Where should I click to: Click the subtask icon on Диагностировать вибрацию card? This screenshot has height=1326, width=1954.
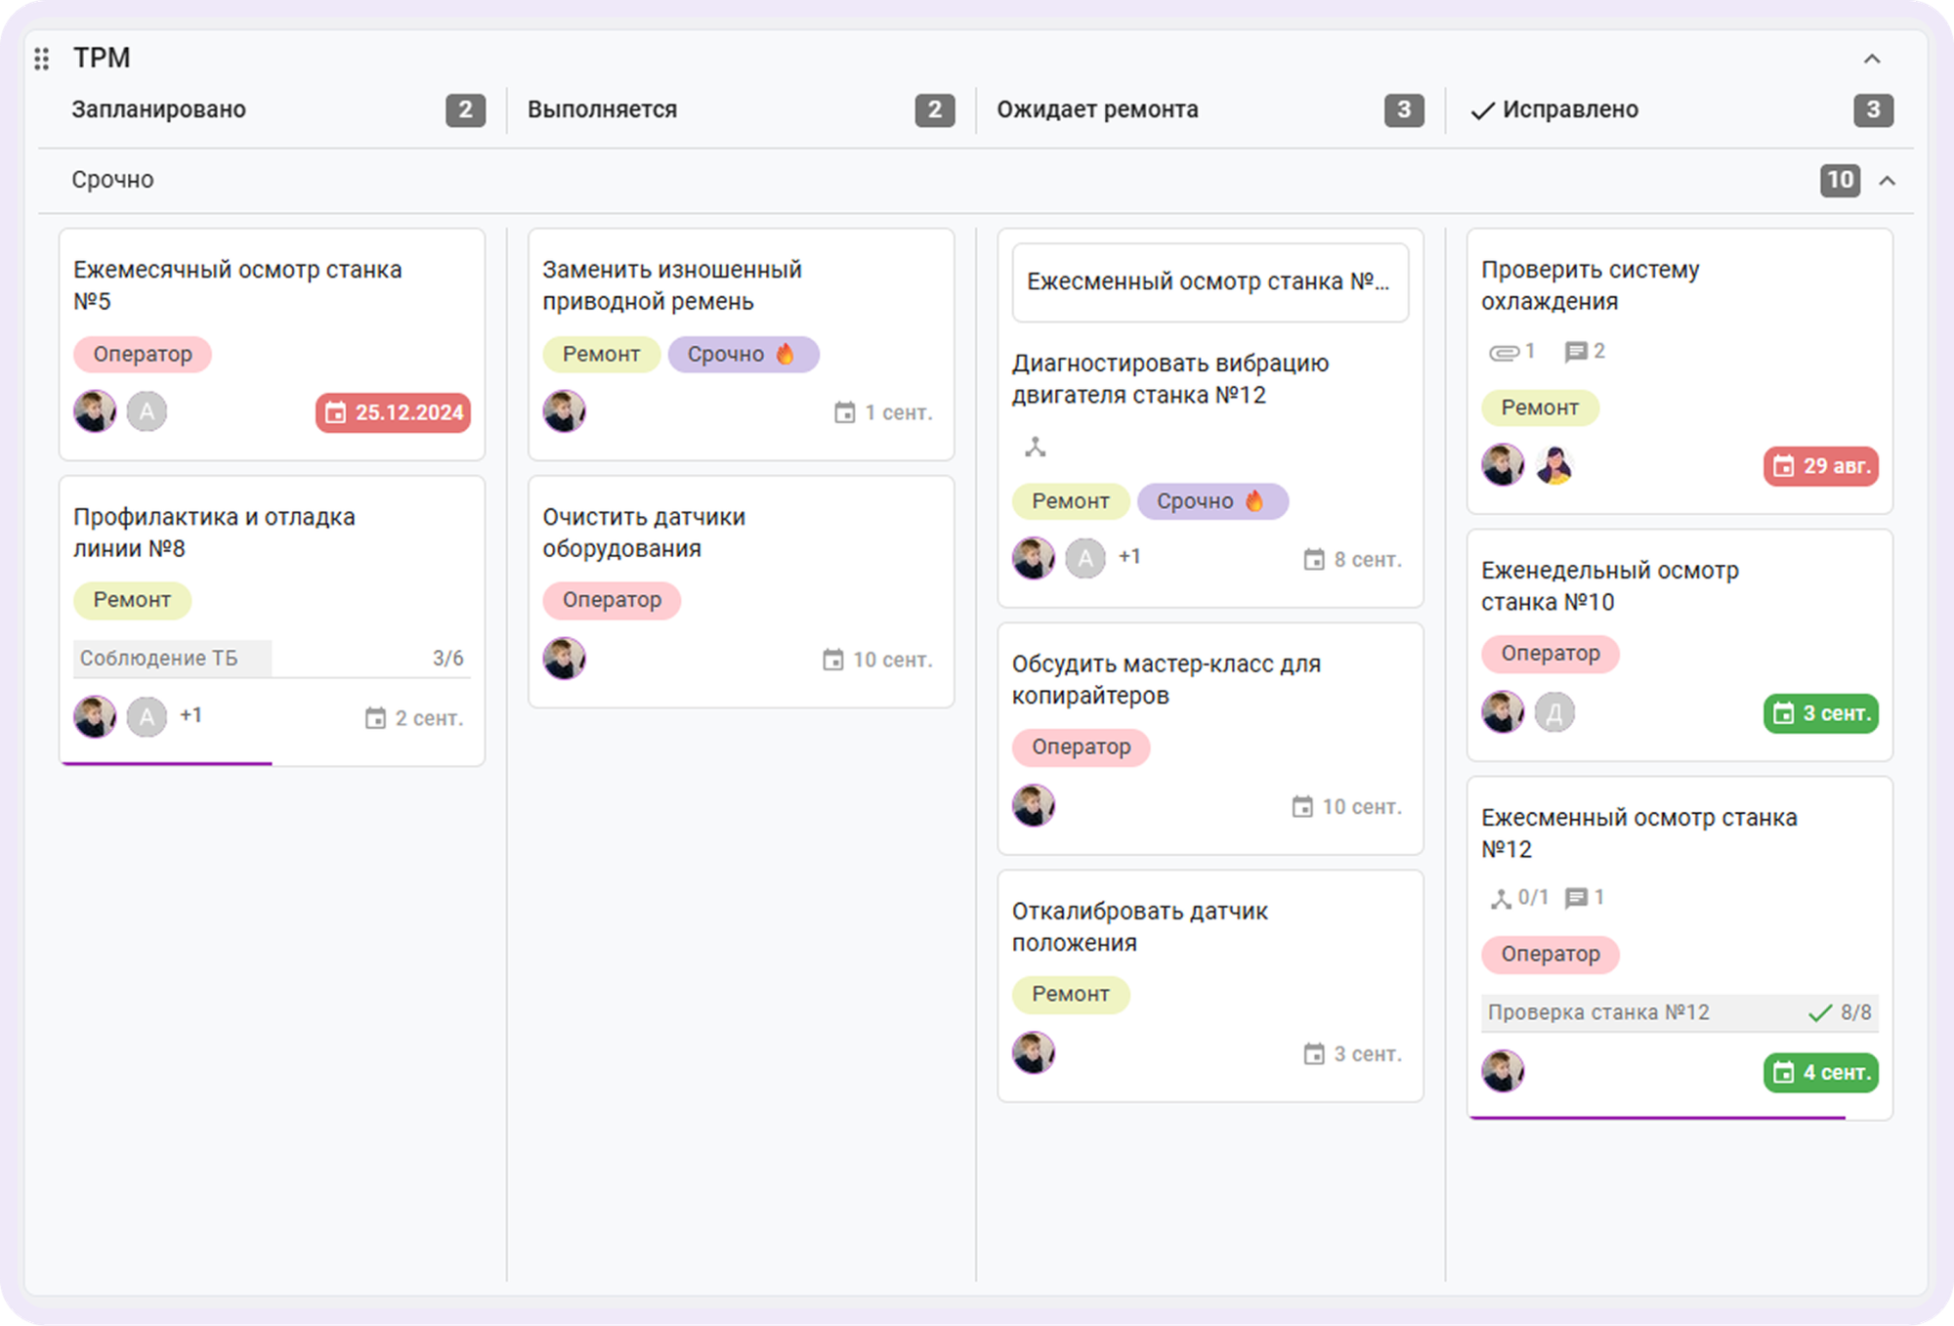click(1036, 448)
